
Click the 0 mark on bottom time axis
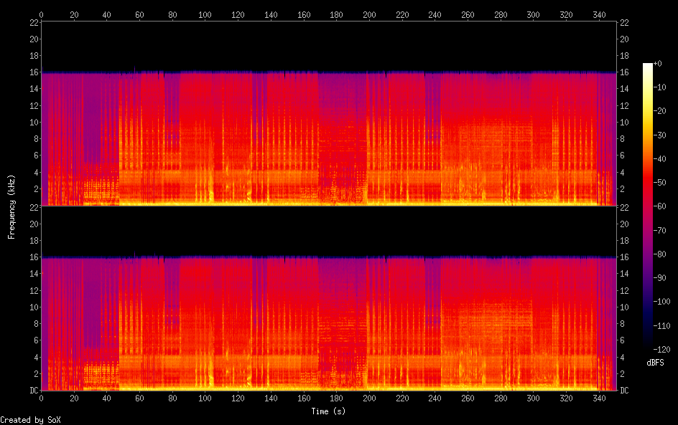[x=41, y=397]
